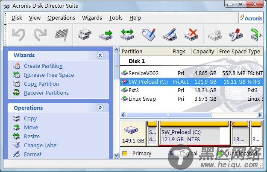Select the small 'S... 4...' disk map block
Viewport: 267px width, 172px height.
[152, 133]
